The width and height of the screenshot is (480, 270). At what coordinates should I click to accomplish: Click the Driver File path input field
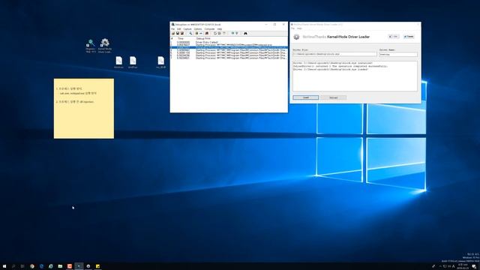click(x=335, y=54)
